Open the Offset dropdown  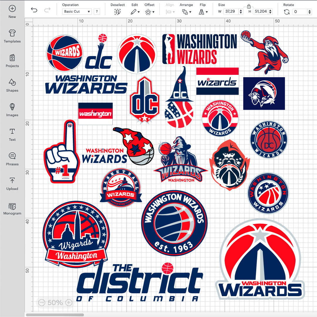click(150, 12)
